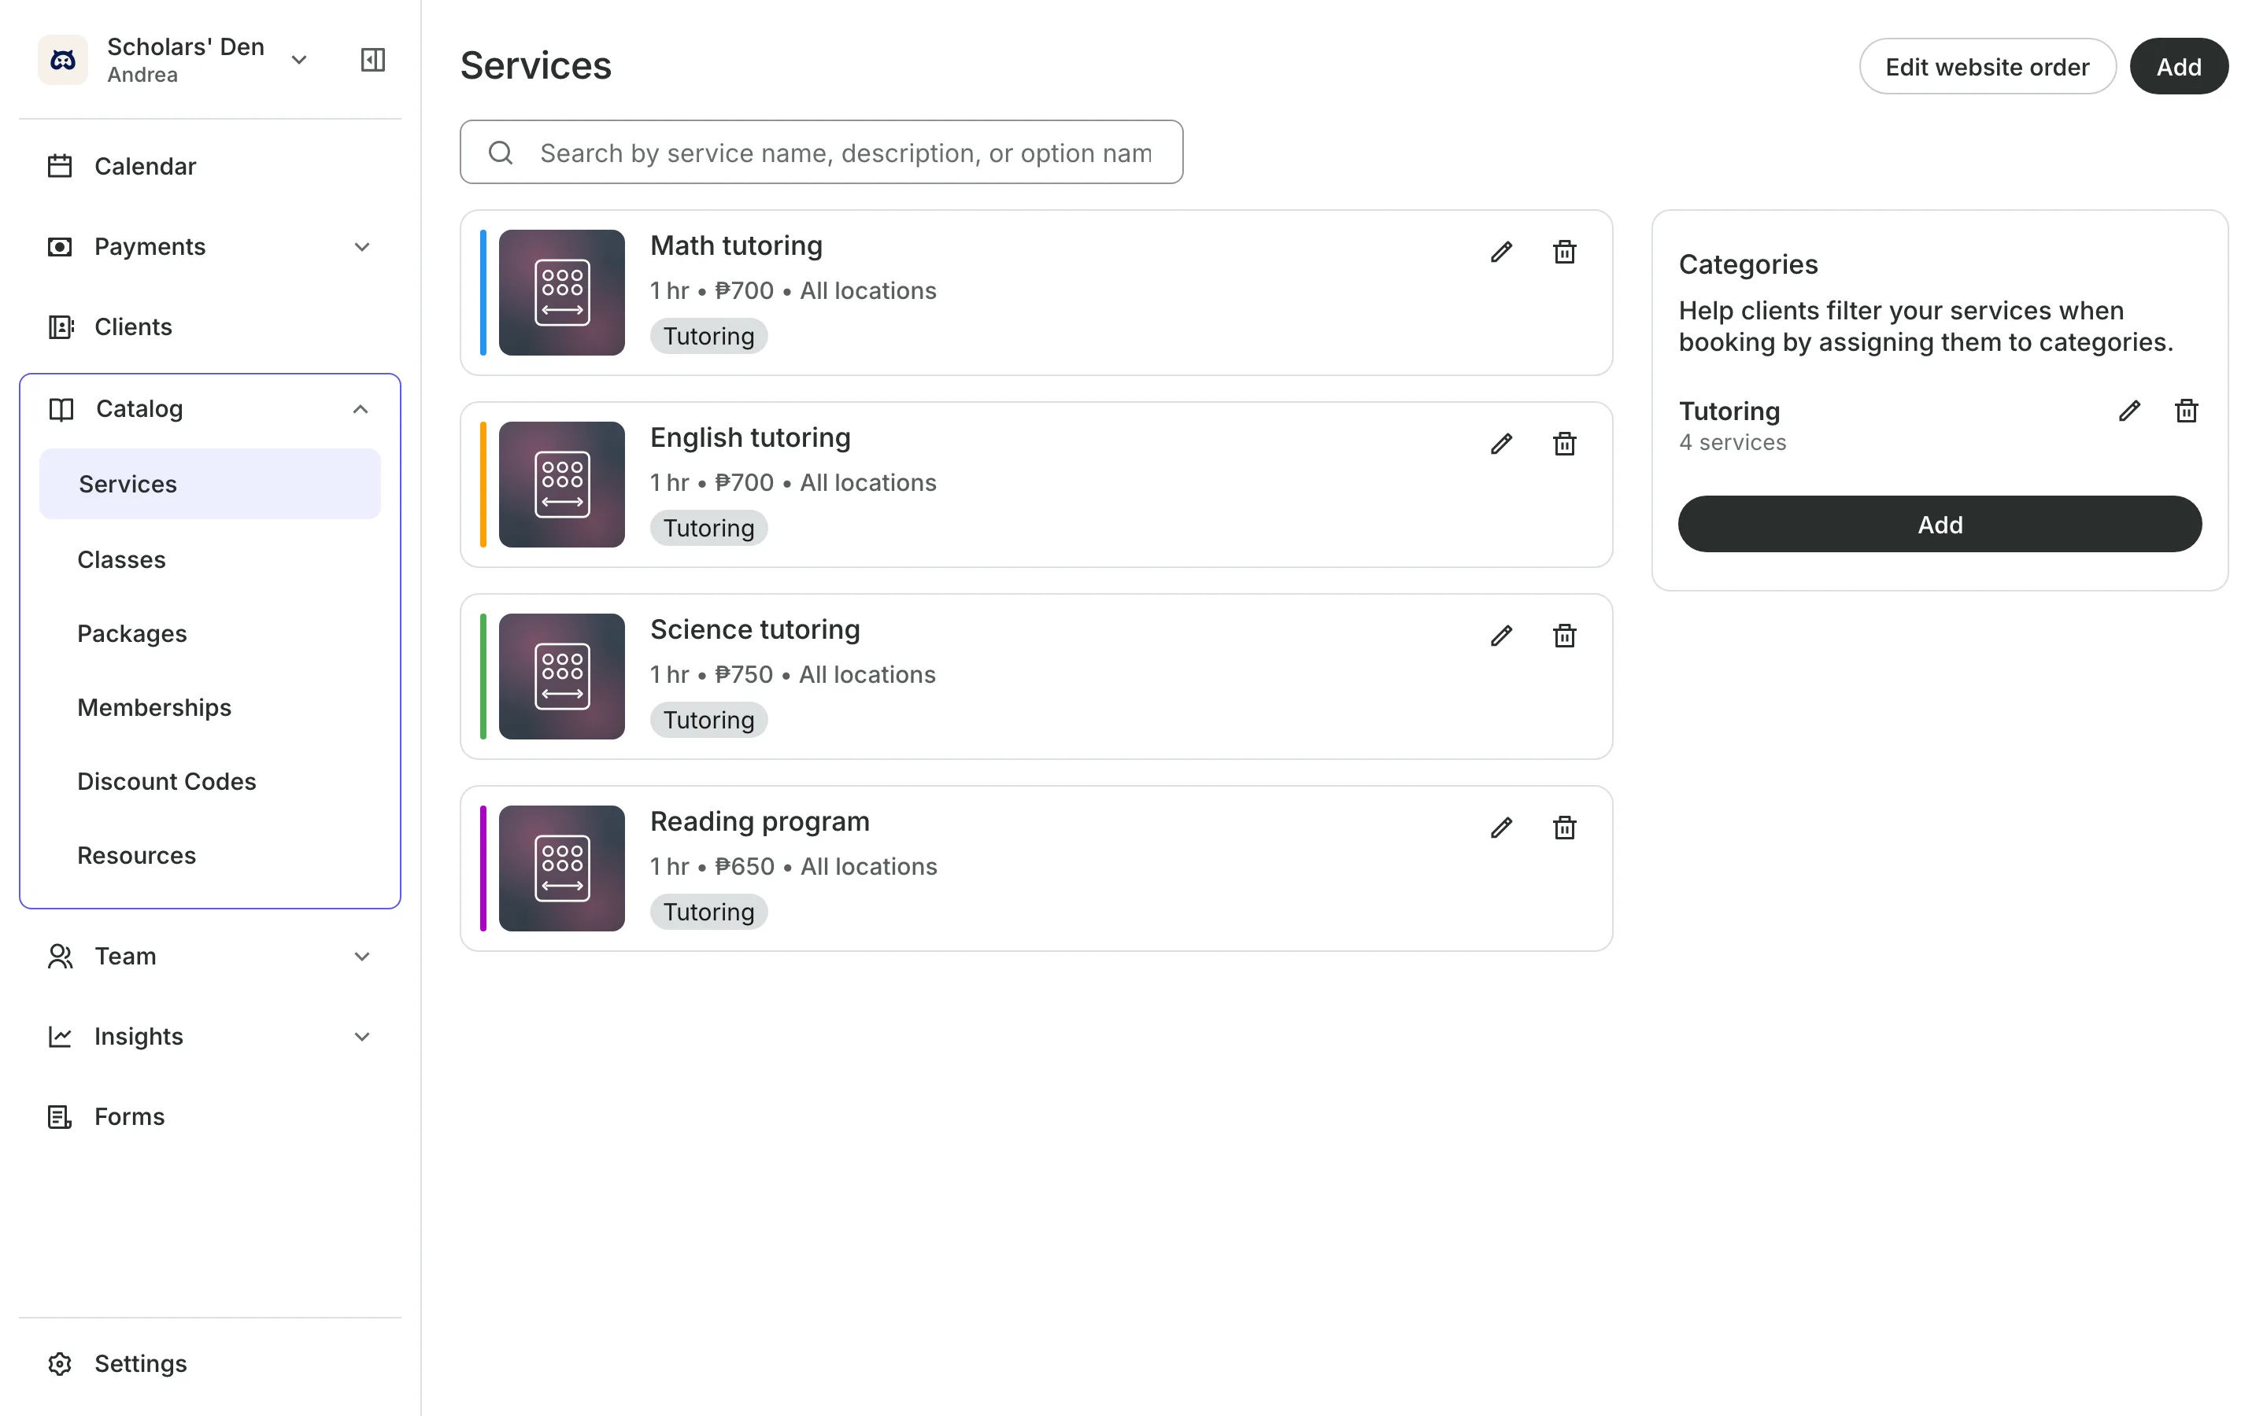The width and height of the screenshot is (2267, 1416).
Task: Edit the Math tutoring service
Action: [1501, 252]
